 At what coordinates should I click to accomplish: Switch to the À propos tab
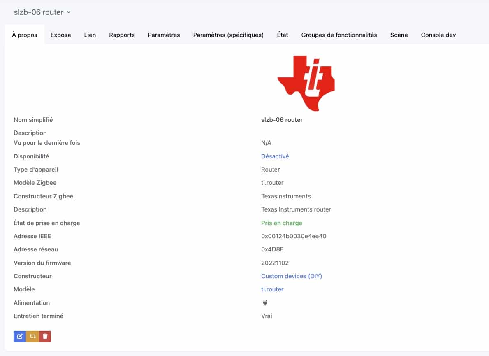(25, 35)
